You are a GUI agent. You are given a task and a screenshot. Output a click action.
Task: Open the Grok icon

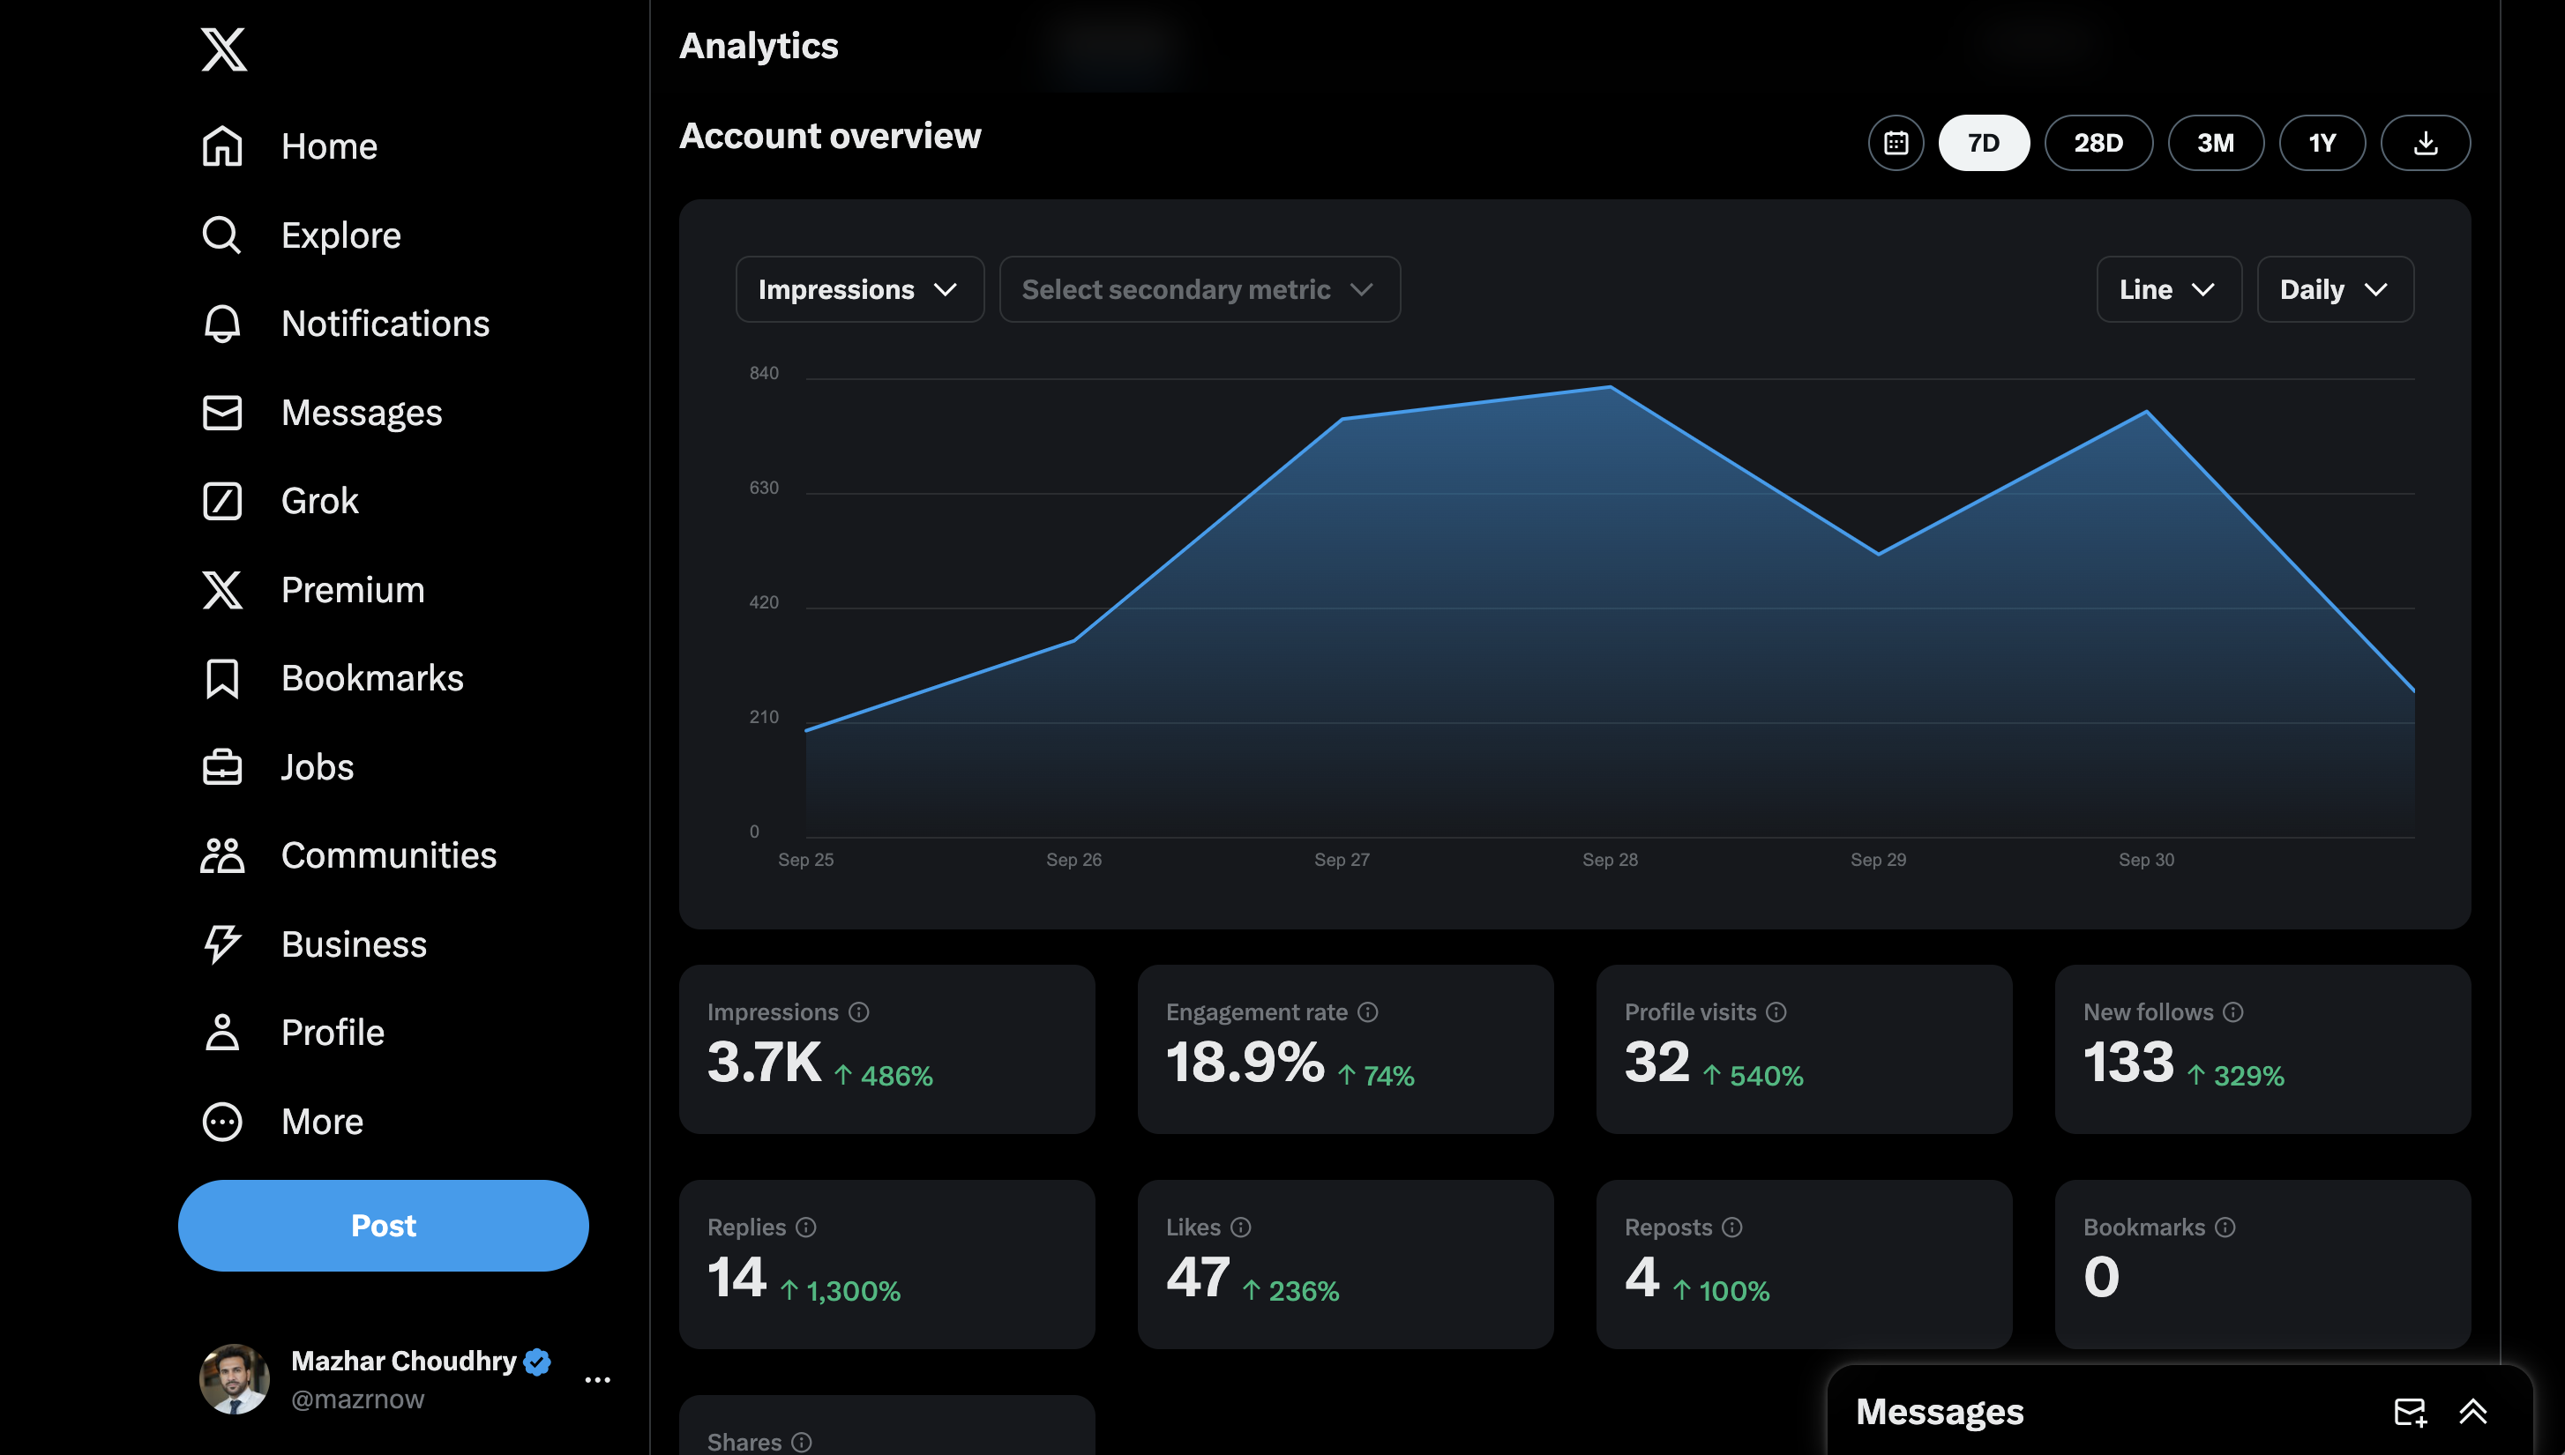222,501
